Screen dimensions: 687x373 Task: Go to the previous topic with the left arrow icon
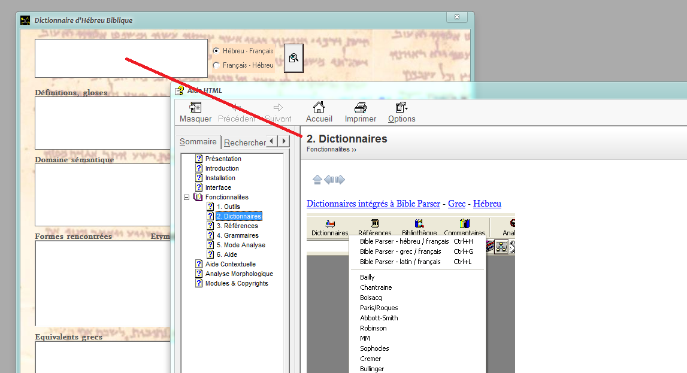coord(329,180)
